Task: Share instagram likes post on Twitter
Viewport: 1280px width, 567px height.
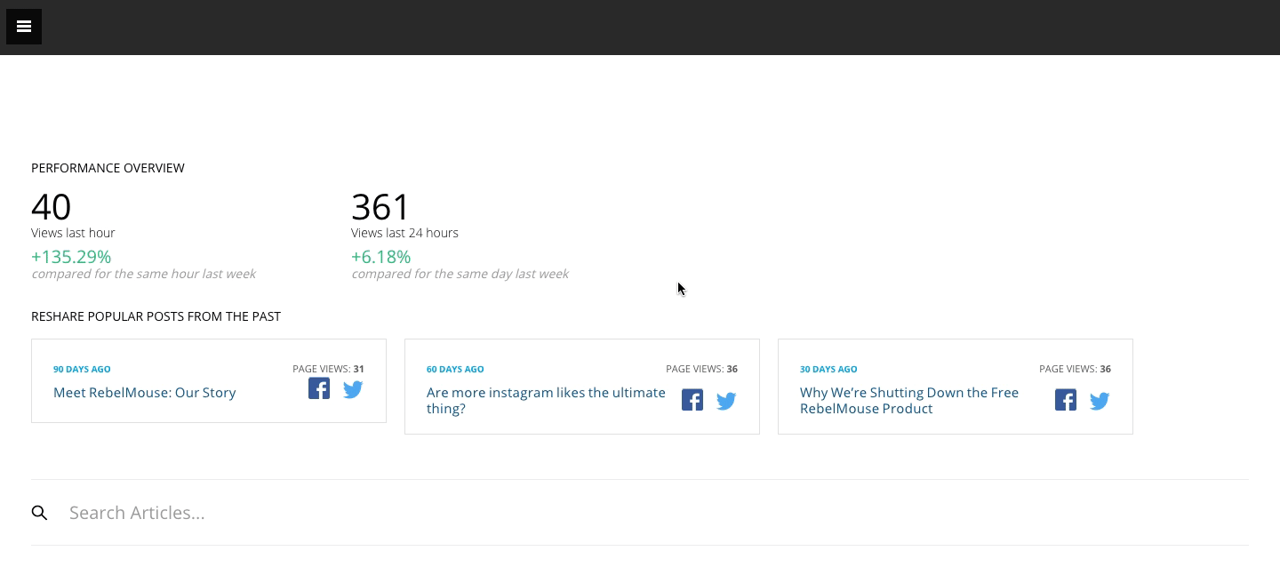Action: coord(726,401)
